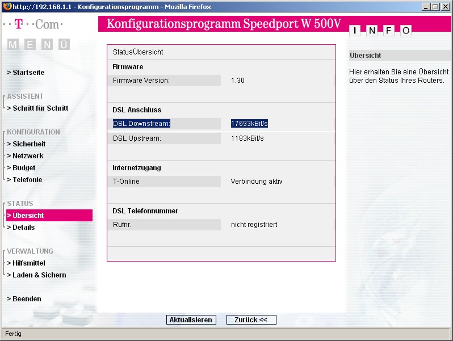Image resolution: width=453 pixels, height=341 pixels.
Task: Click the Verbindung aktiv status text
Action: coord(257,182)
